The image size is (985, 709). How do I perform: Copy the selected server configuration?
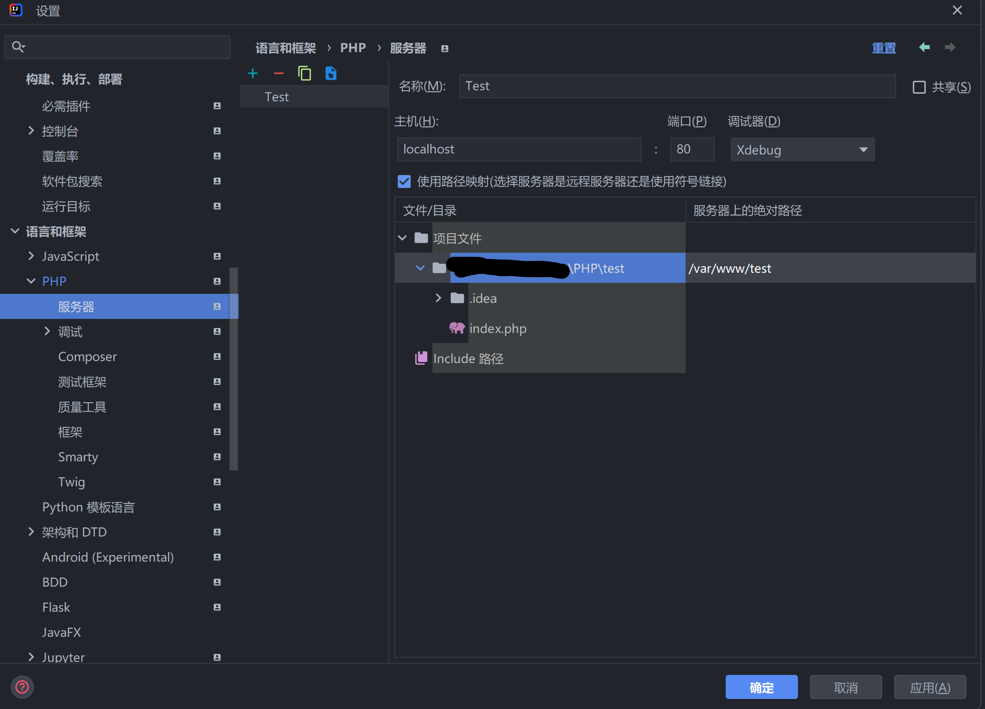(304, 74)
